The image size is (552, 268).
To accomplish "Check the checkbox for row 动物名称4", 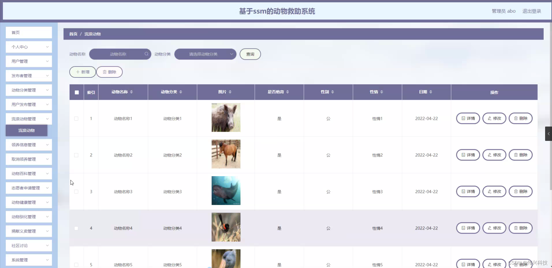I will tap(76, 228).
